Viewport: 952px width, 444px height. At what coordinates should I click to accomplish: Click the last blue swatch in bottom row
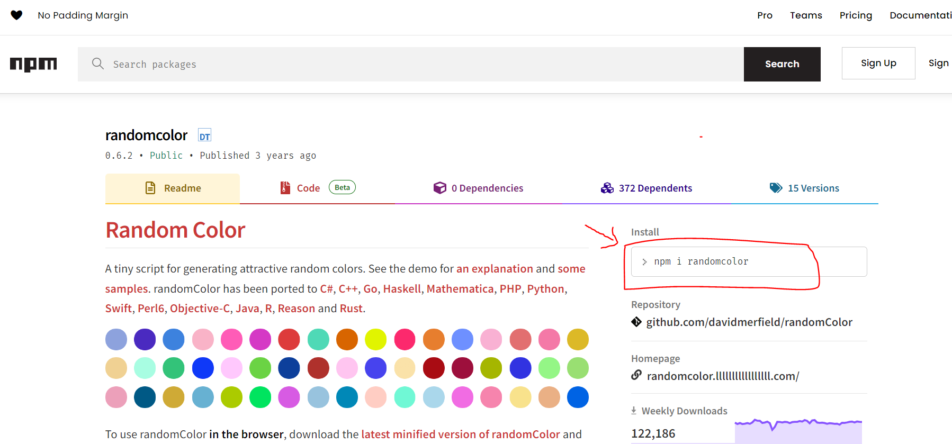[578, 397]
